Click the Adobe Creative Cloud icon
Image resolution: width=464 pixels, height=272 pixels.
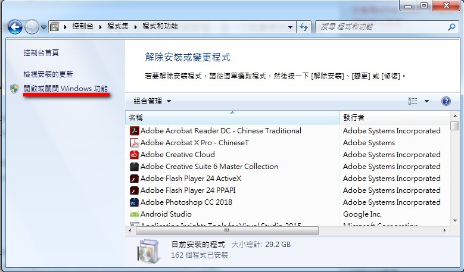point(135,155)
